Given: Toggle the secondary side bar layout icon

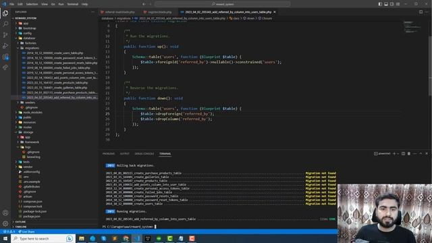Looking at the screenshot, I should pyautogui.click(x=391, y=4).
